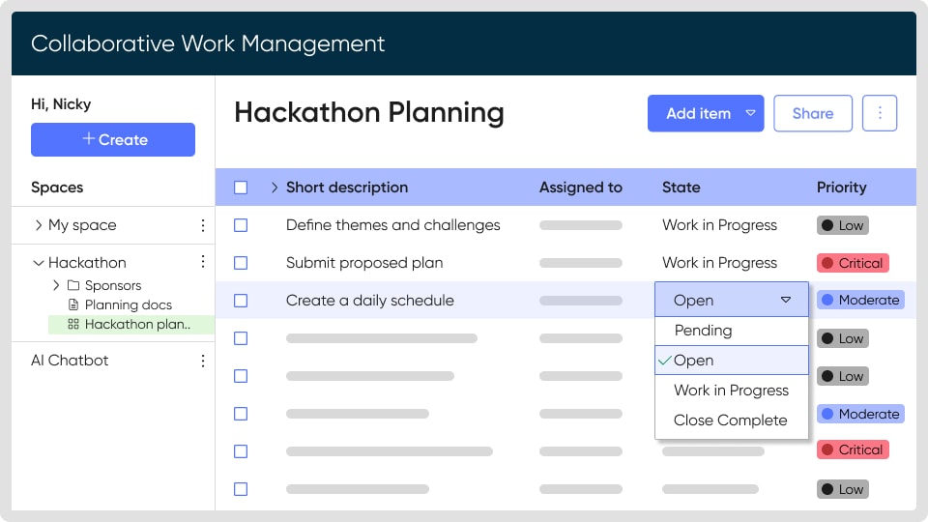928x522 pixels.
Task: Open AI Chatbot three-dot options
Action: [203, 361]
